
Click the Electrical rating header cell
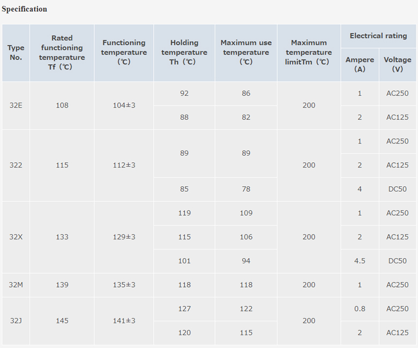coord(378,36)
